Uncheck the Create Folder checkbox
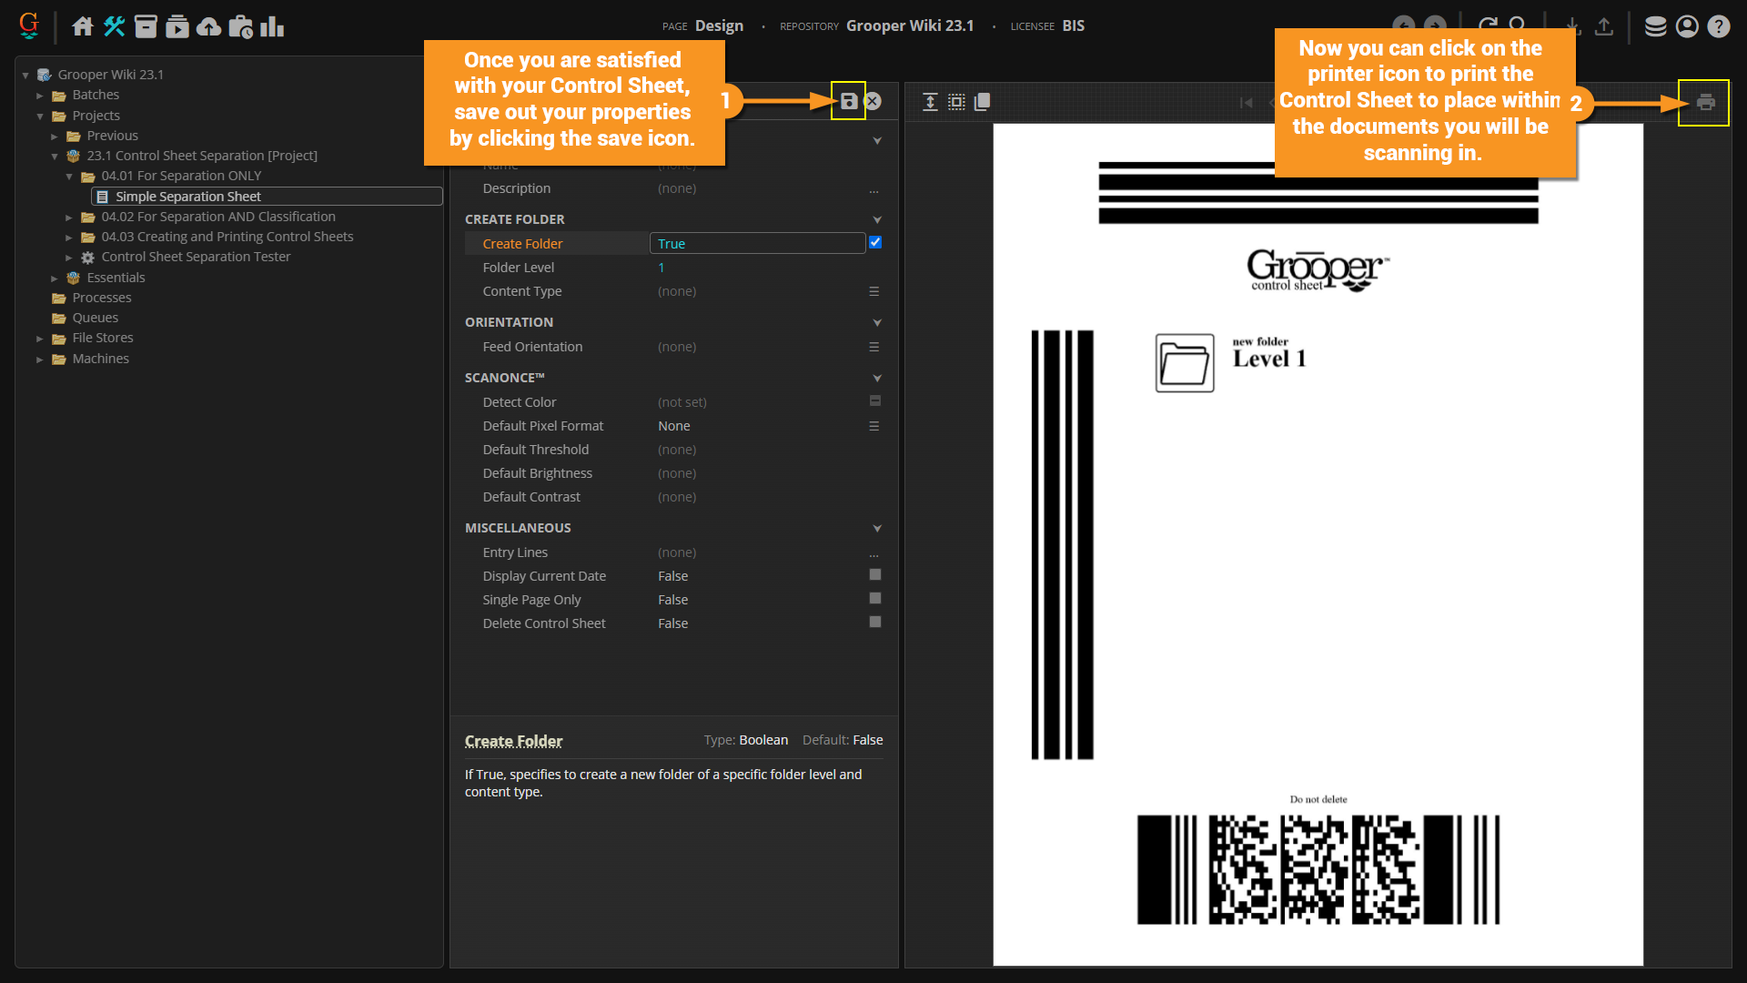Image resolution: width=1747 pixels, height=983 pixels. (x=875, y=243)
